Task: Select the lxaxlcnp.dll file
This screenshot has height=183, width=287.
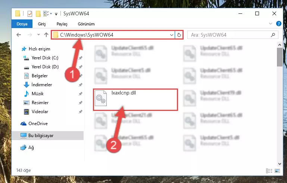Action: point(135,100)
